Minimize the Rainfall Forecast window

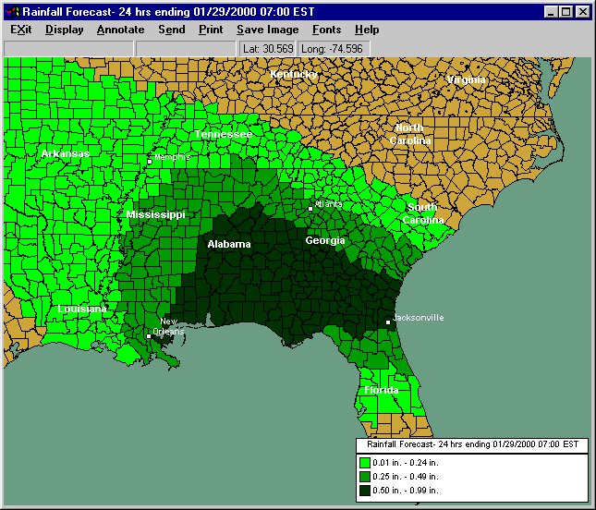coord(550,11)
